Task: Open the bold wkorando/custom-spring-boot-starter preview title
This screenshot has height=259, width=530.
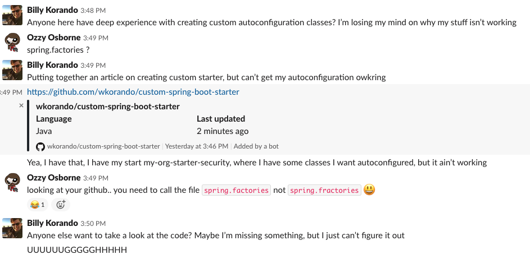Action: (x=108, y=106)
